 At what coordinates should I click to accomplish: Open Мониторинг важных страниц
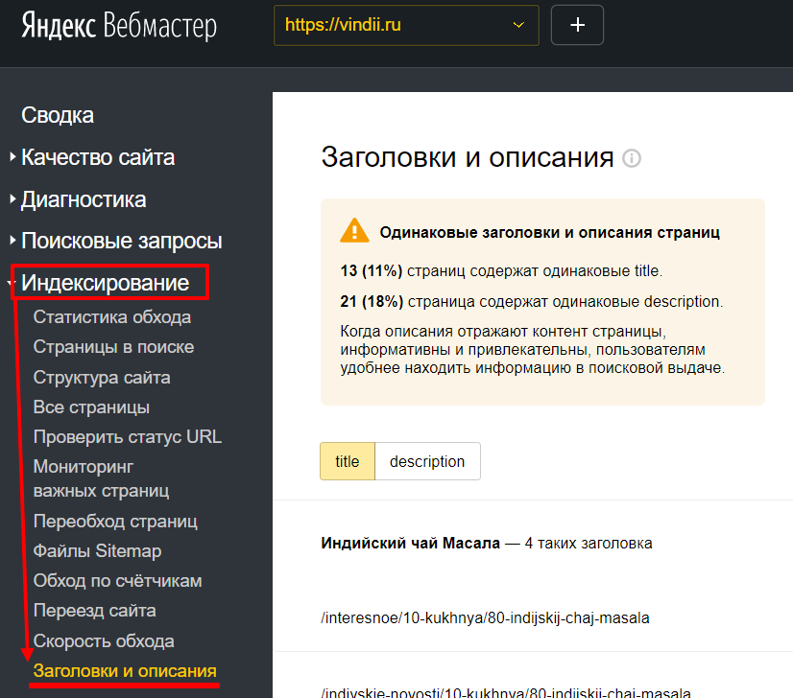tap(101, 478)
